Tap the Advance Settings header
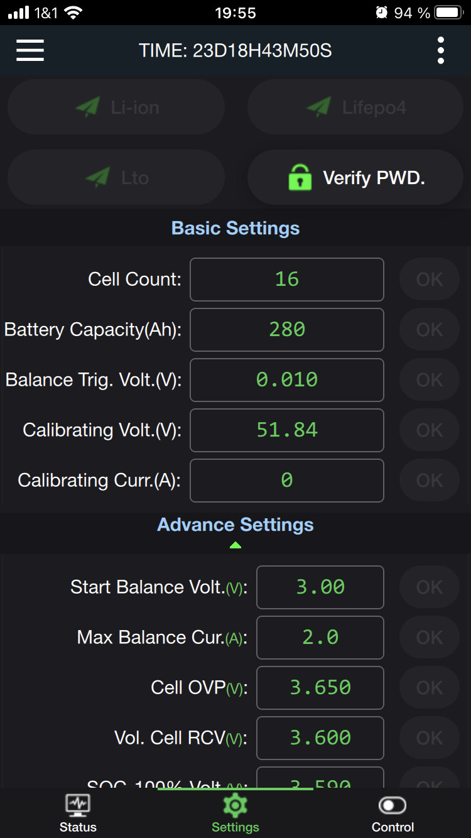Screen dimensions: 471x838 (235, 525)
